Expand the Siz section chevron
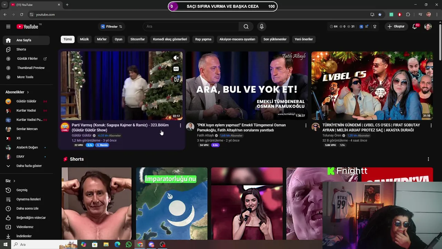This screenshot has width=442, height=249. (14, 181)
